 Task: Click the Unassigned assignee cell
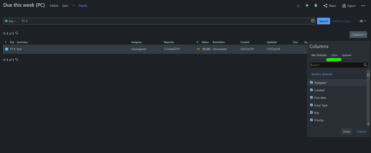point(139,49)
